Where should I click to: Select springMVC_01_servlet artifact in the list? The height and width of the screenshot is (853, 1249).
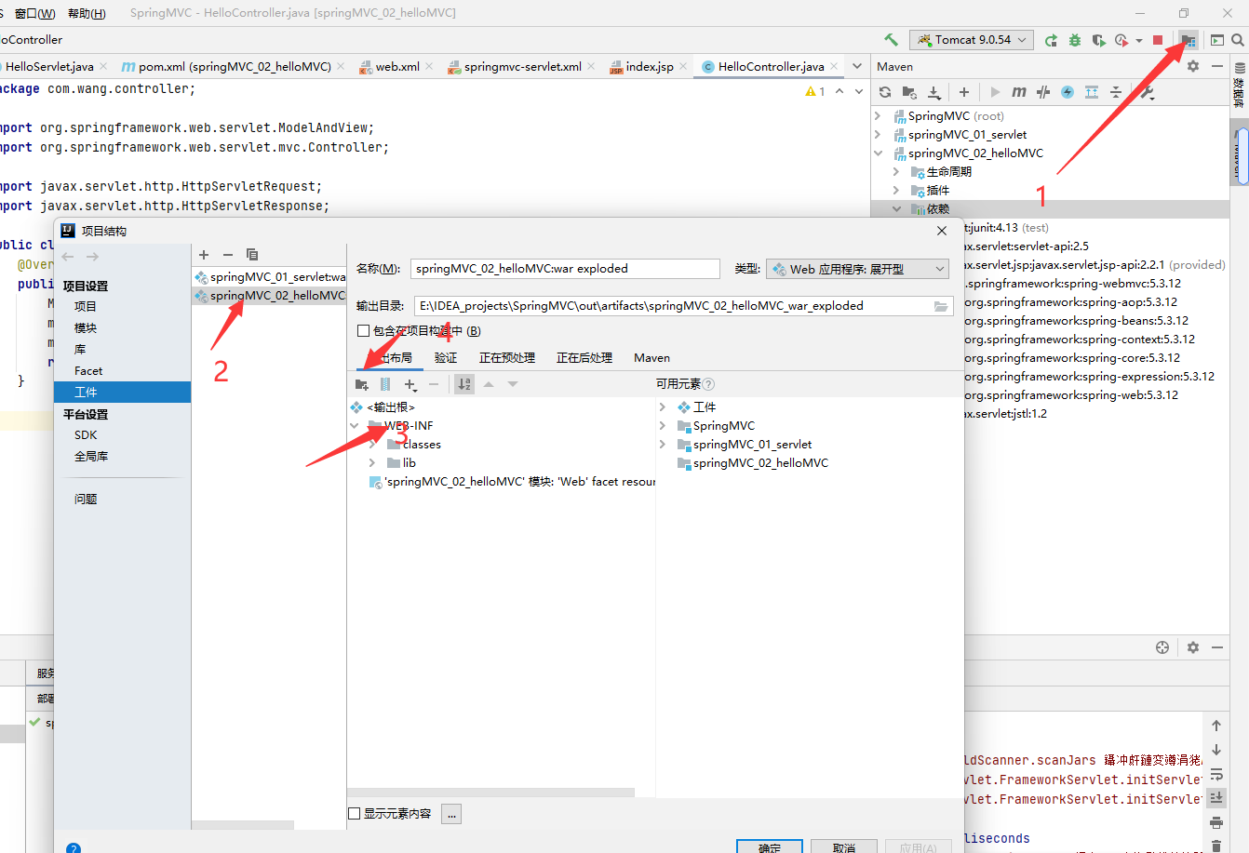[x=269, y=277]
